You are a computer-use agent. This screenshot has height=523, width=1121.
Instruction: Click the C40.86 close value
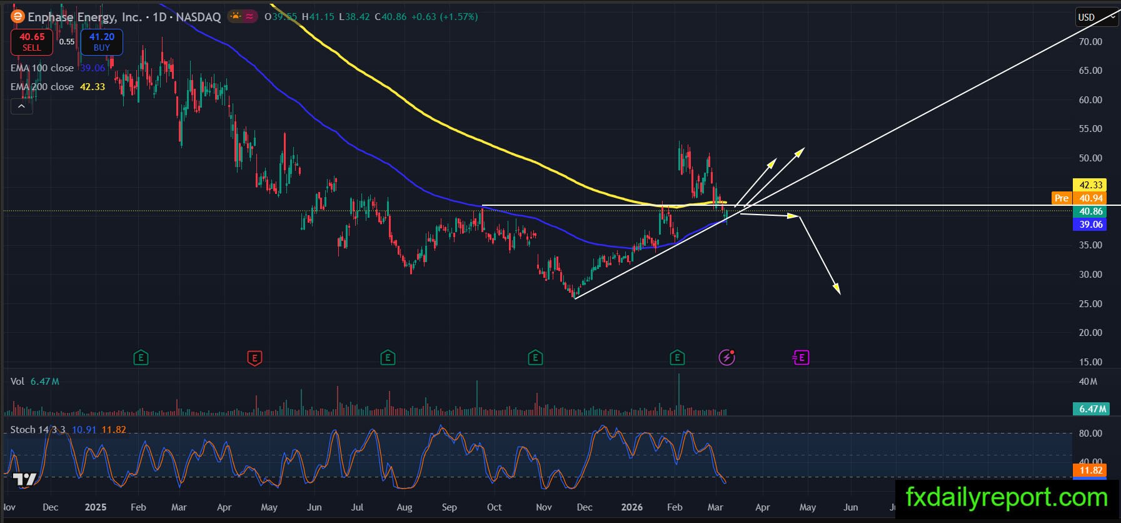pyautogui.click(x=391, y=17)
